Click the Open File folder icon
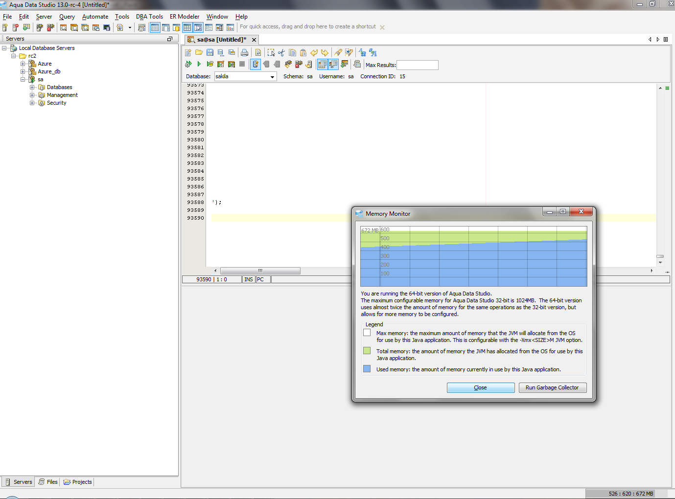Viewport: 675px width, 499px height. (x=199, y=52)
